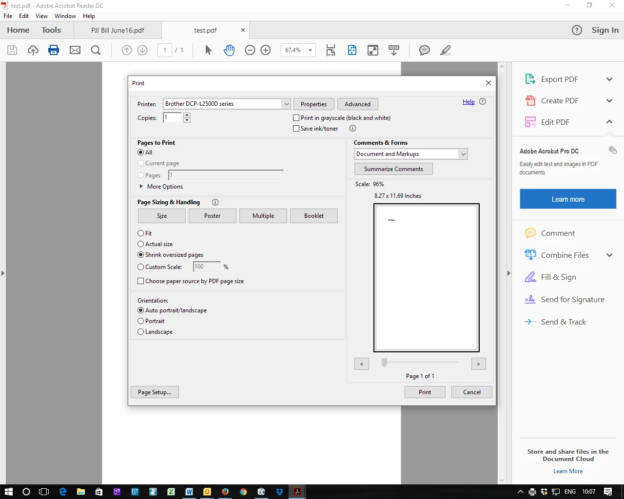
Task: Collapse the right tools pane arrow
Action: click(x=508, y=273)
